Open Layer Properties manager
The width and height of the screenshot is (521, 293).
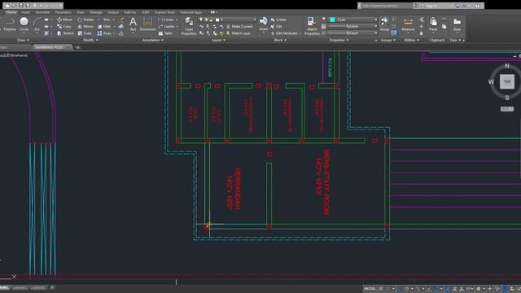(x=189, y=26)
